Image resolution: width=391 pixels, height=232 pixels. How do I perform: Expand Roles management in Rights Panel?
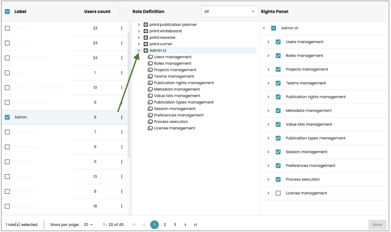(x=268, y=56)
